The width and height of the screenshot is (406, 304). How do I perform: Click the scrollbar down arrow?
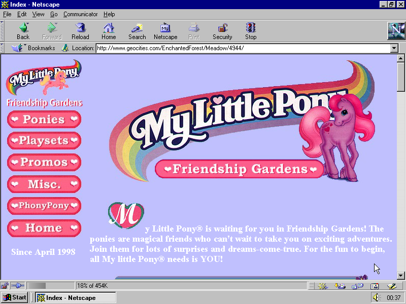[x=400, y=276]
